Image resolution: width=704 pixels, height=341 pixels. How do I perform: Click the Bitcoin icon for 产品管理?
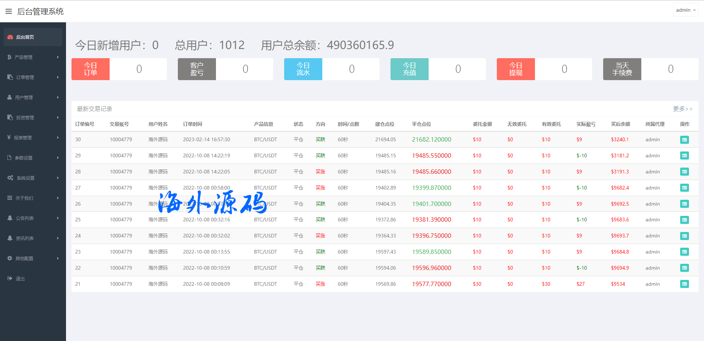tap(9, 57)
